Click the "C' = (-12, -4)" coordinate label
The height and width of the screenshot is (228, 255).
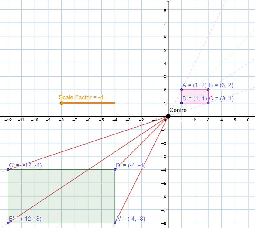25,165
